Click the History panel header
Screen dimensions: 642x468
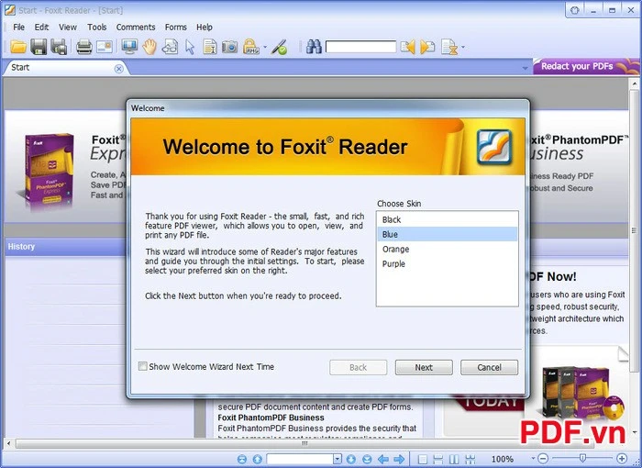tap(65, 247)
